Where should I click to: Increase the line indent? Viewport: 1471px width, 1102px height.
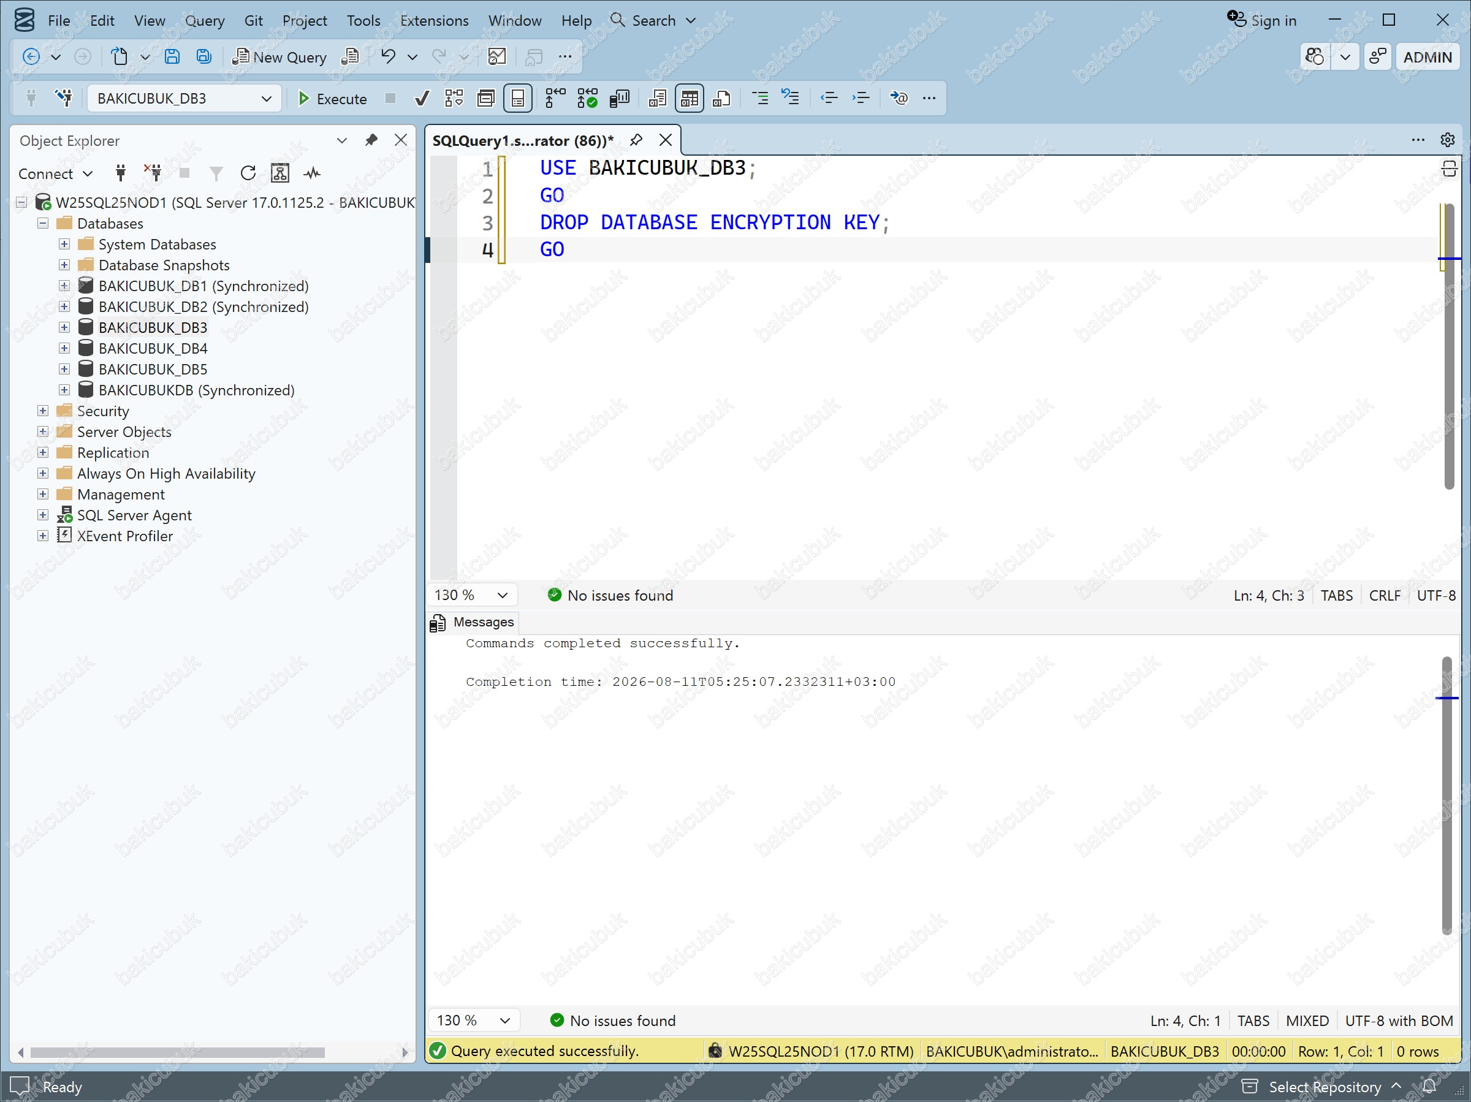click(x=861, y=99)
